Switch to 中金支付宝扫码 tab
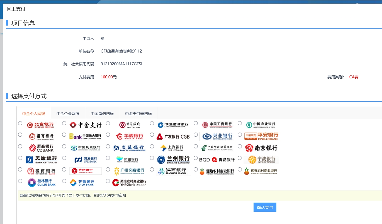Image resolution: width=382 pixels, height=224 pixels. click(x=138, y=114)
